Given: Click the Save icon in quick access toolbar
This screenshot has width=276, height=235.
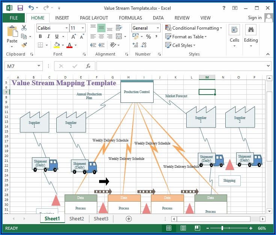Looking at the screenshot, I should pyautogui.click(x=20, y=8).
